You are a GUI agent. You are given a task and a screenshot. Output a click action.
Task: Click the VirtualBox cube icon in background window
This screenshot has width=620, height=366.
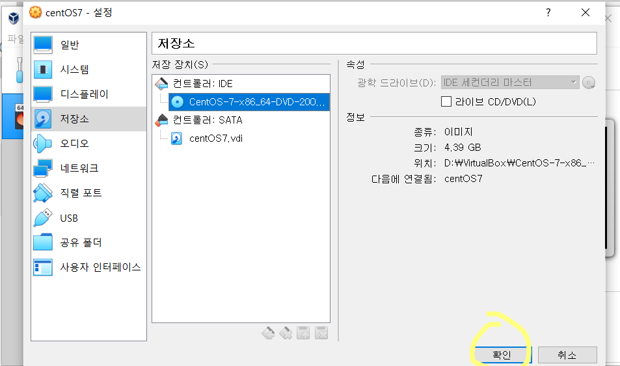click(14, 18)
